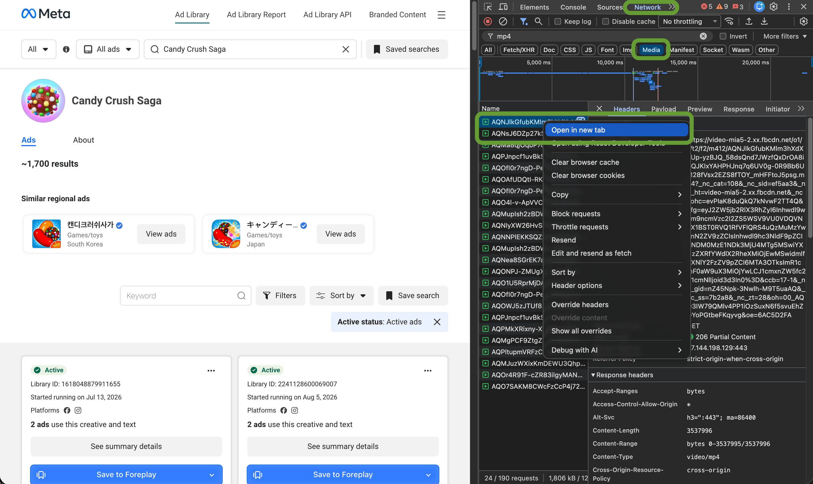This screenshot has height=484, width=813.
Task: See summary details of second ad
Action: coord(343,446)
